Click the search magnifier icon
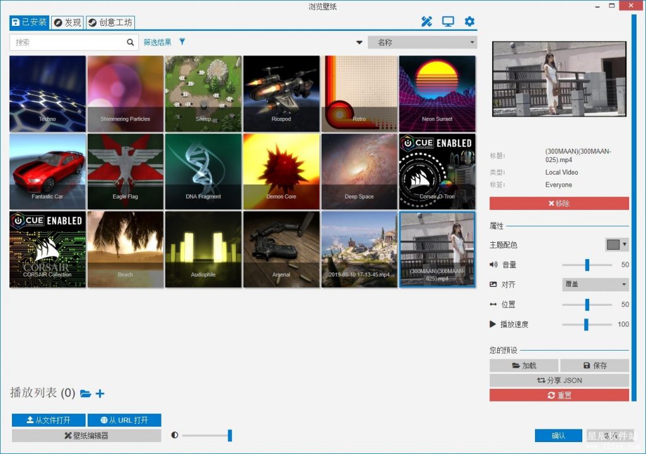 [x=131, y=42]
